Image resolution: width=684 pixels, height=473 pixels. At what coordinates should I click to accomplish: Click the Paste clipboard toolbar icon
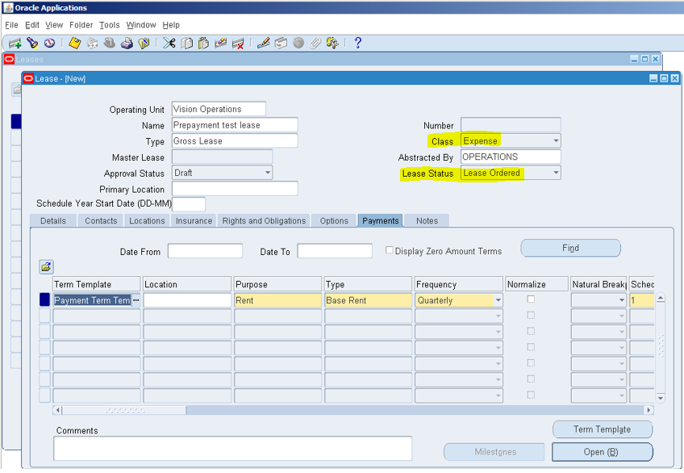tap(203, 43)
